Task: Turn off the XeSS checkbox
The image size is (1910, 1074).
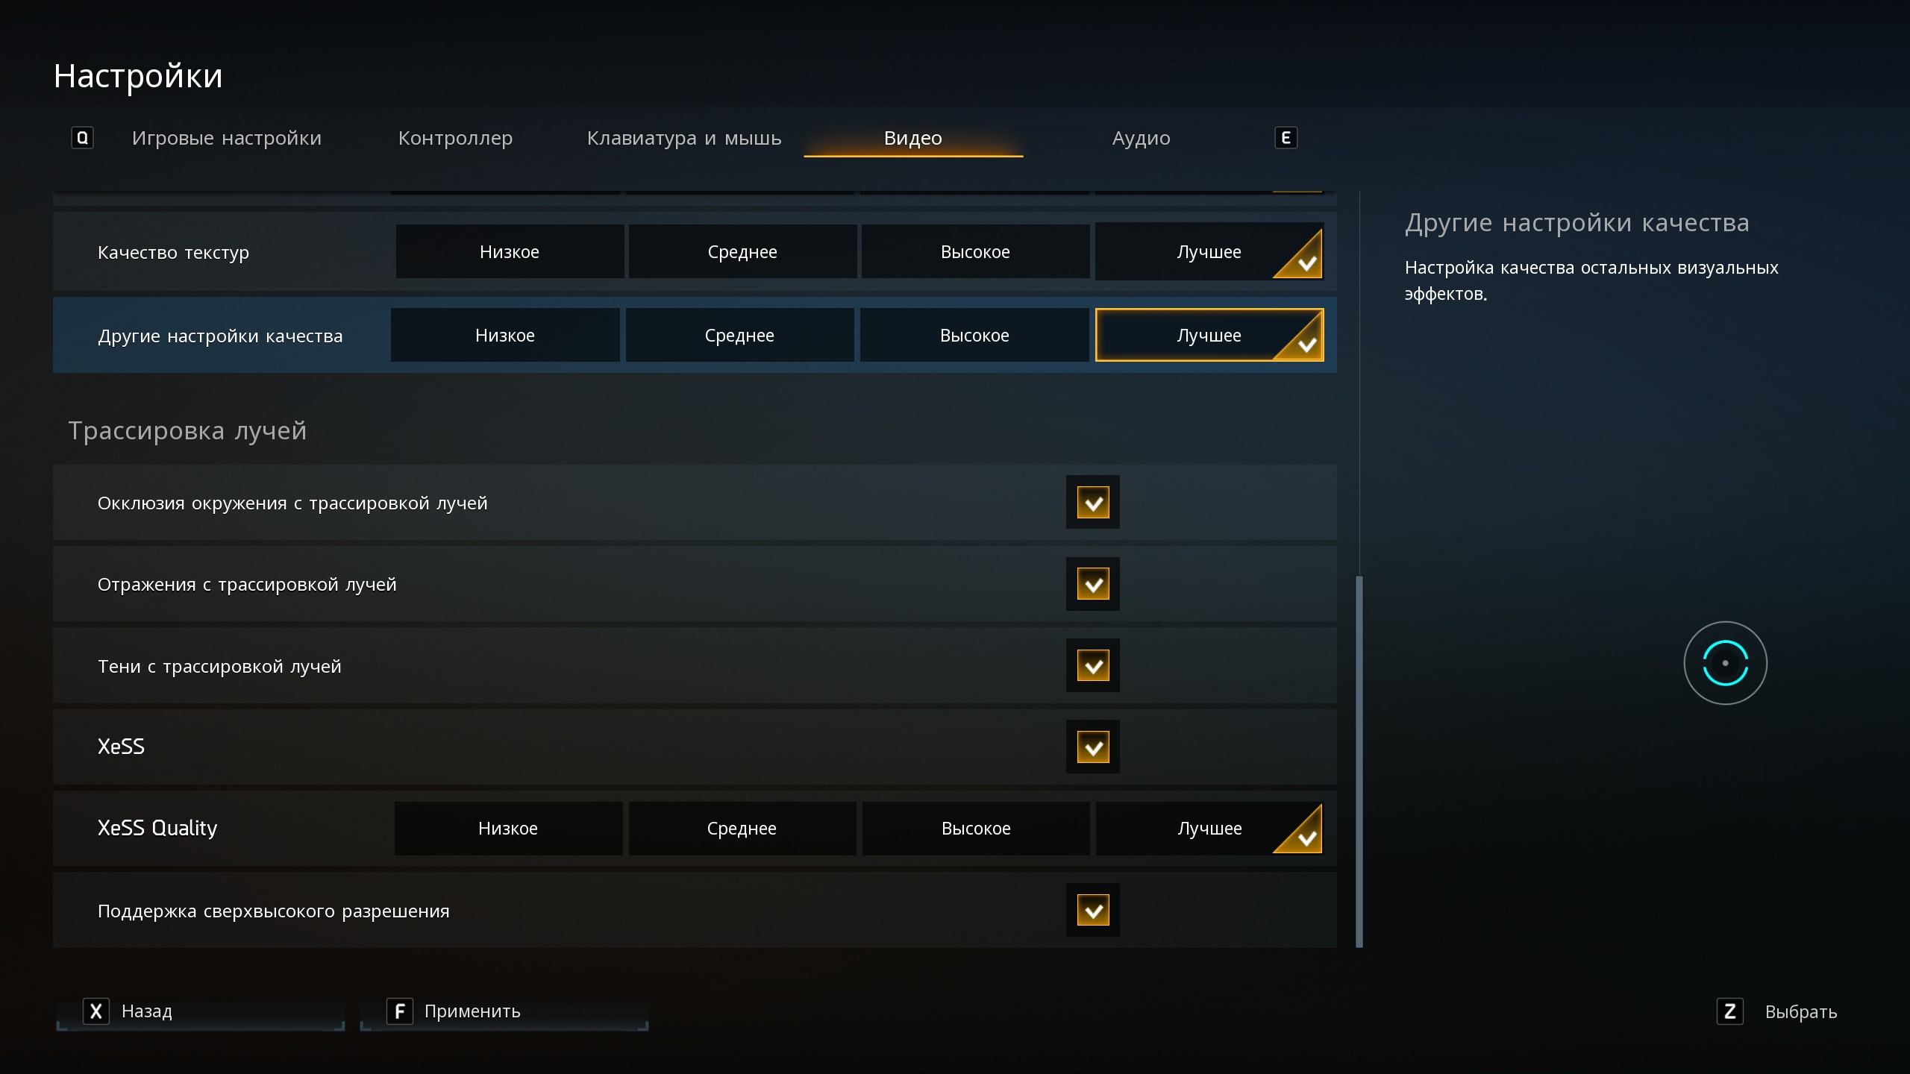Action: tap(1092, 747)
